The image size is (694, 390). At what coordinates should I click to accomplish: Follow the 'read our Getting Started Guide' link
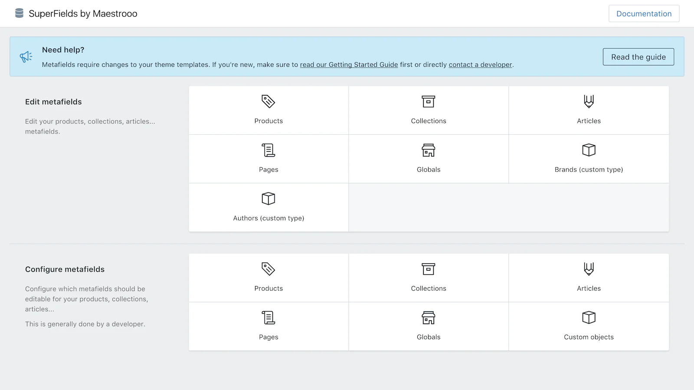pos(349,65)
